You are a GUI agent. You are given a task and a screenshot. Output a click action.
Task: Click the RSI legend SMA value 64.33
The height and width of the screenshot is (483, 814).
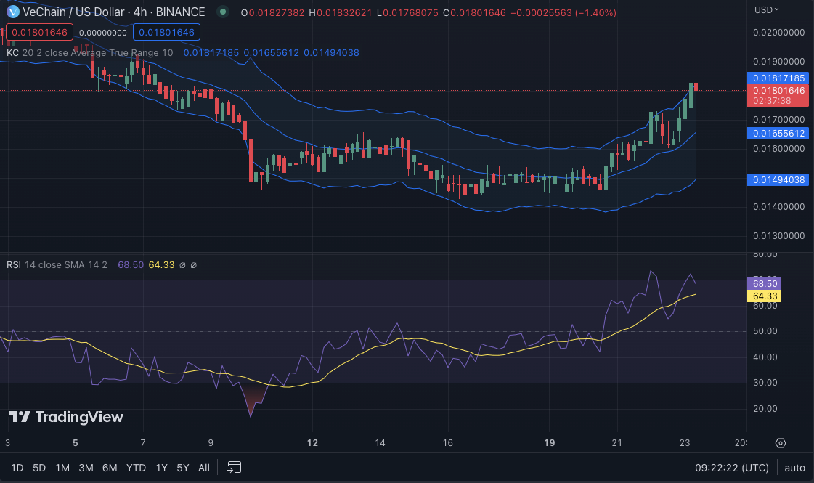[x=161, y=265]
